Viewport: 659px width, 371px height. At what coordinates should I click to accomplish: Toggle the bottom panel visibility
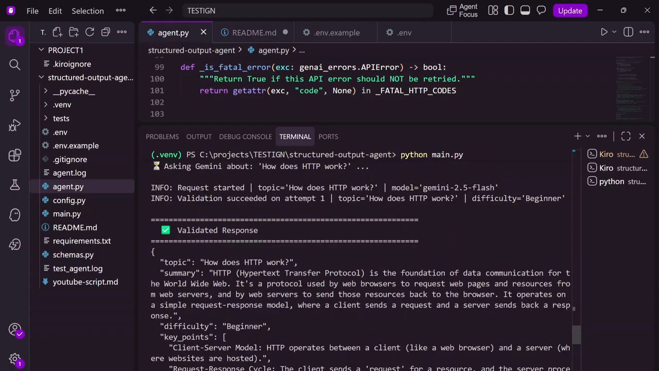point(525,10)
